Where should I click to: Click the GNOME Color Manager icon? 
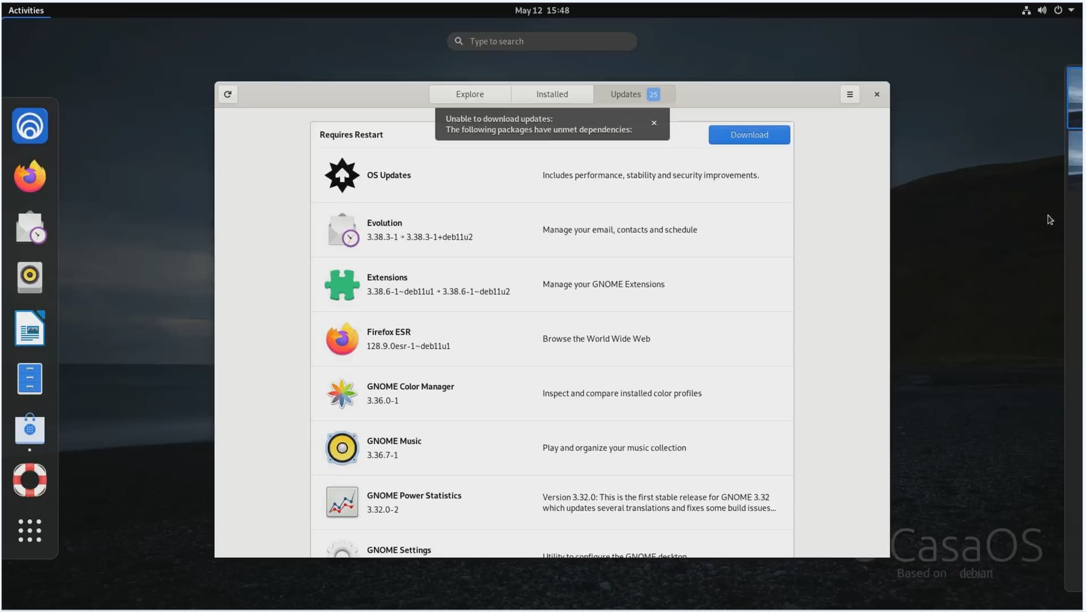(x=342, y=393)
